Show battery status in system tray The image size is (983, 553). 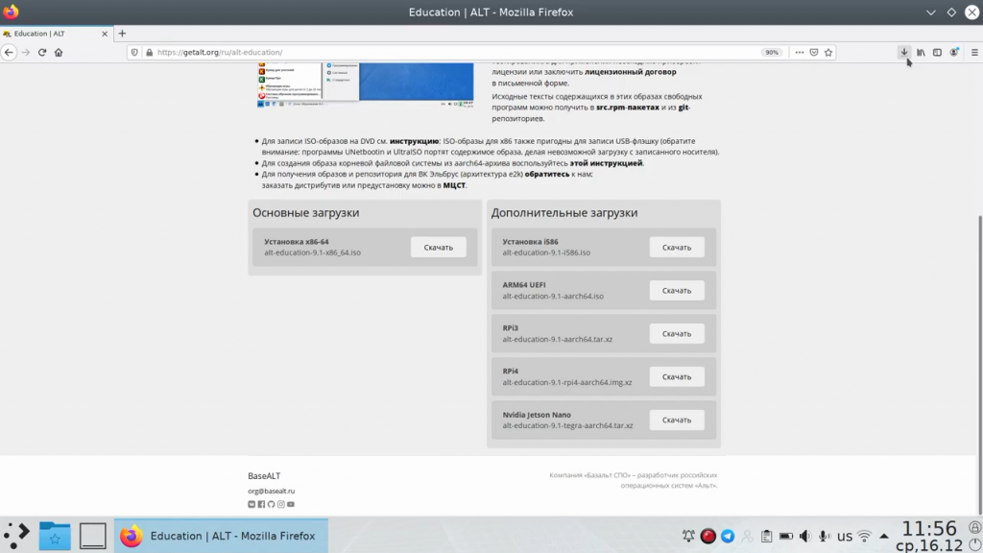click(786, 536)
